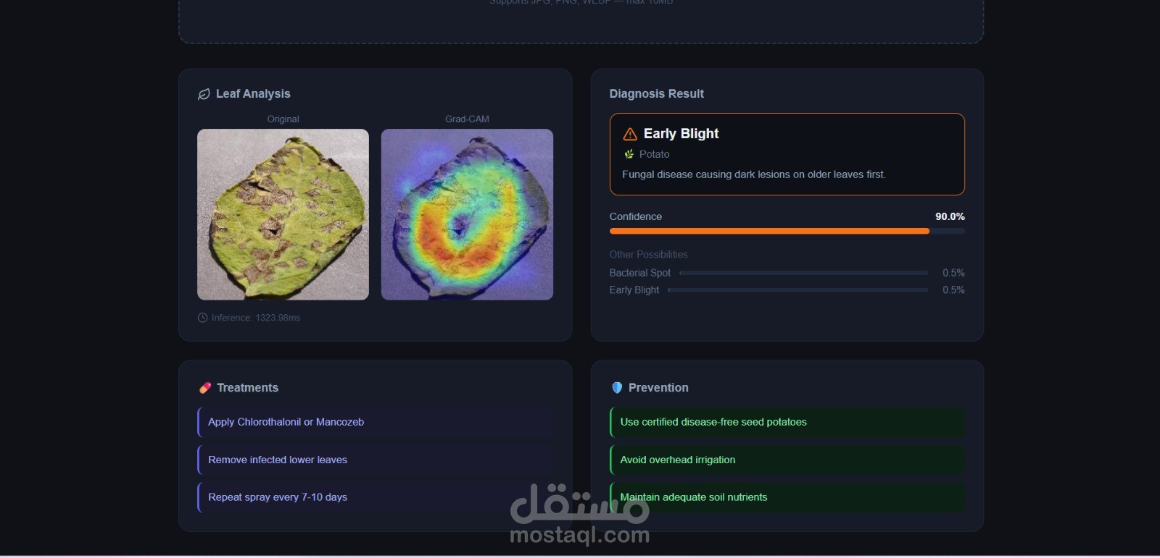Open the Grad-CAM heatmap image
This screenshot has width=1160, height=558.
(x=467, y=214)
